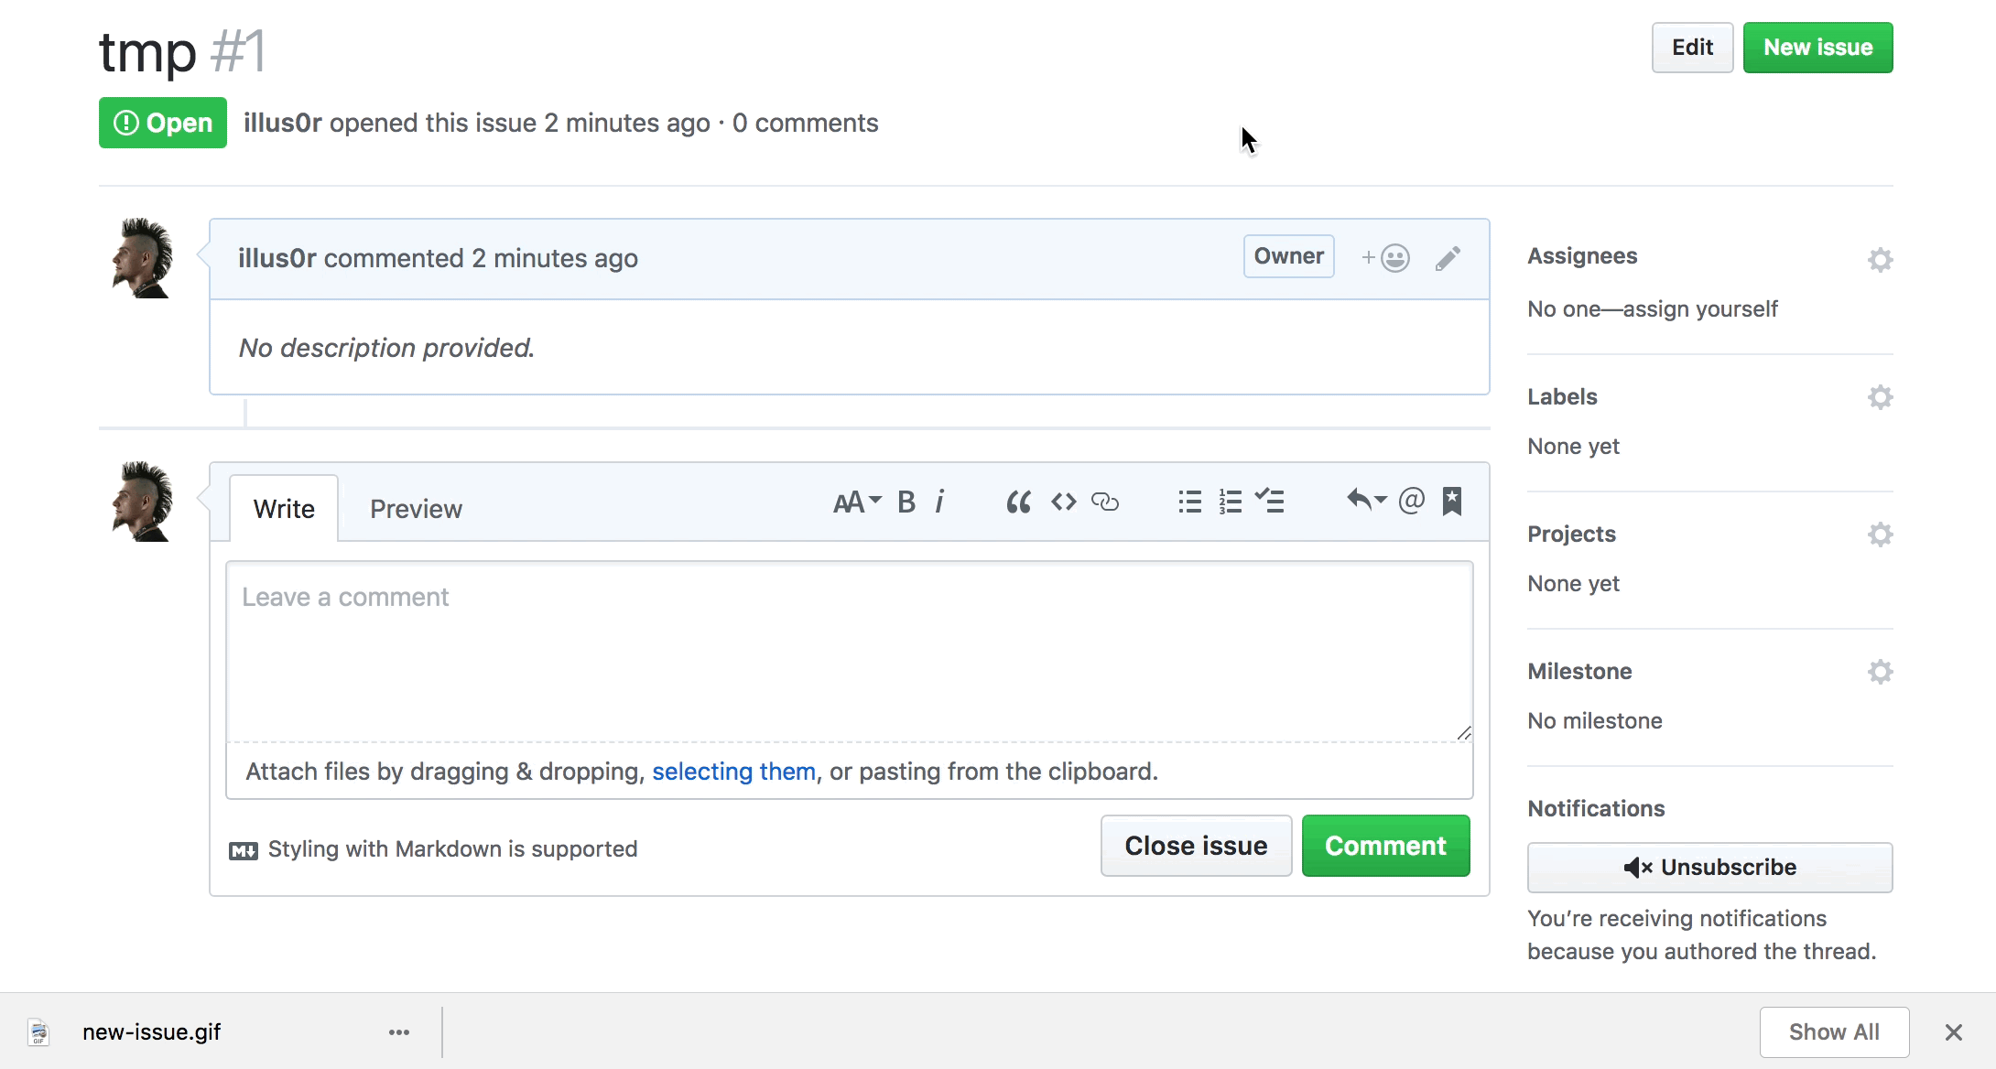Click the Close issue button
This screenshot has width=1996, height=1069.
[1196, 846]
